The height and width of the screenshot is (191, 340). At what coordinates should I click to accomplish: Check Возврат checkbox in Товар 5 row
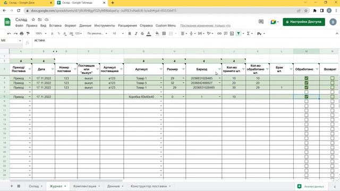[332, 83]
